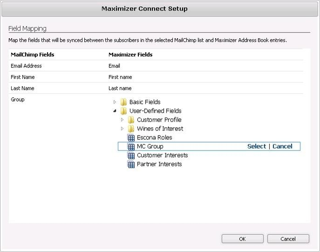Viewport: 320px width, 252px height.
Task: Select the User-Defined Fields tree label
Action: 155,111
